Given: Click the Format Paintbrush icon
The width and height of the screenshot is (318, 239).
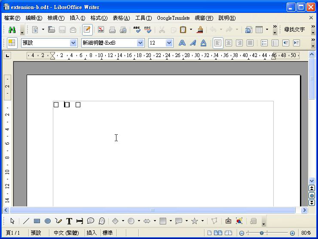Looking at the screenshot, I should pos(200,30).
